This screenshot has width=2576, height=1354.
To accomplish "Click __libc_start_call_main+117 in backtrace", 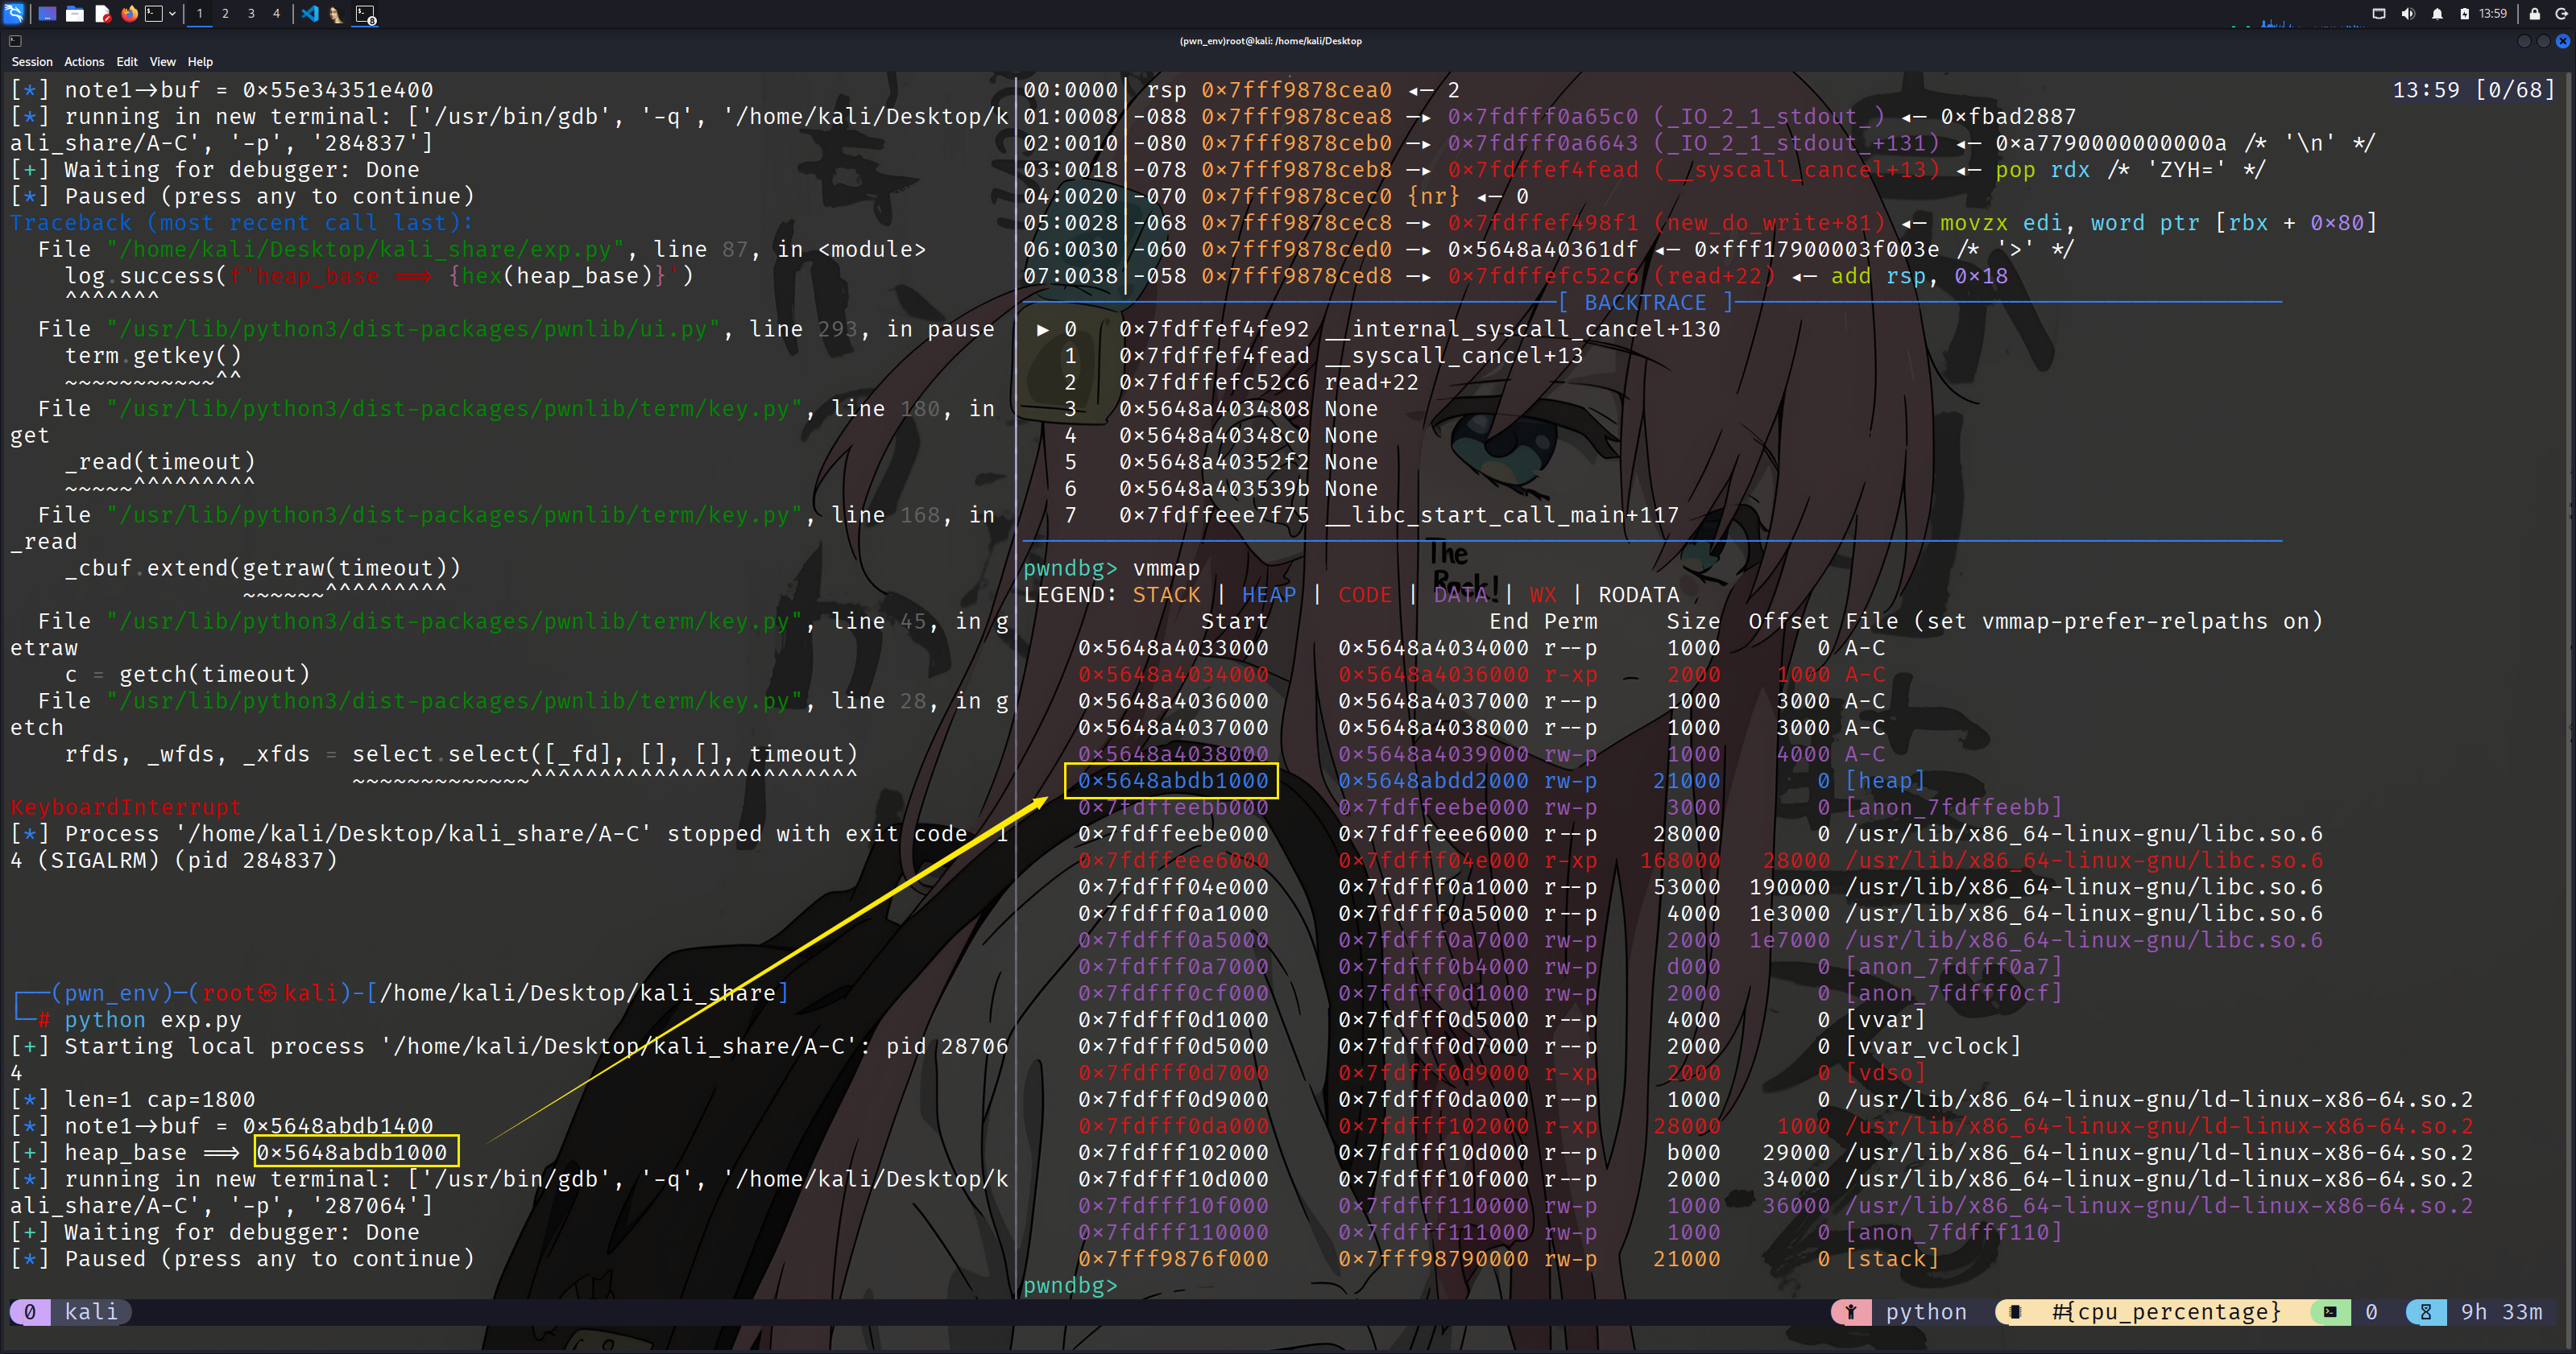I will pos(1502,514).
